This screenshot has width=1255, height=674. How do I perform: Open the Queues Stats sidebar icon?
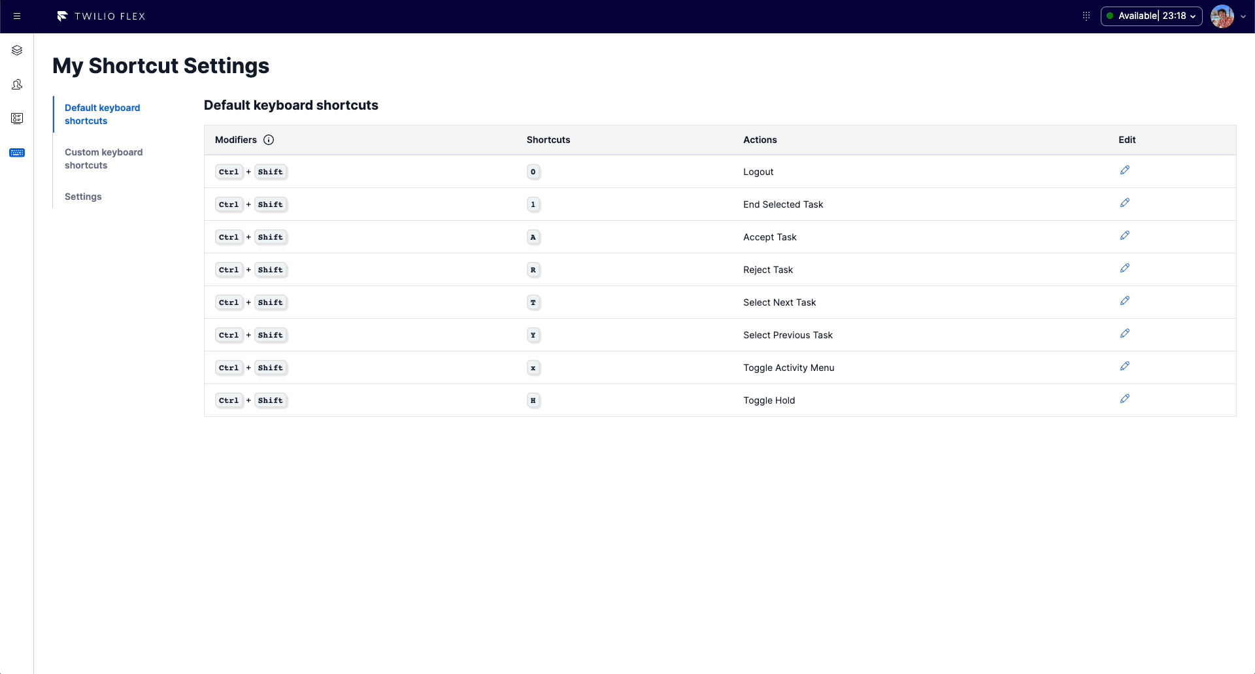pos(17,118)
